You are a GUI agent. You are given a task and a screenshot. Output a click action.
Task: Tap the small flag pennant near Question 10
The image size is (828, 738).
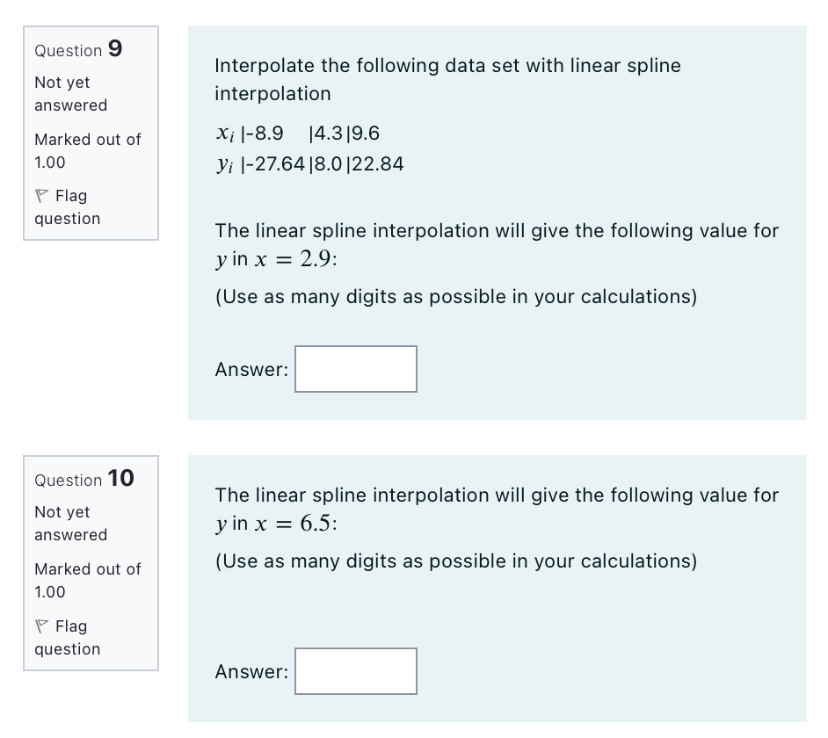40,626
